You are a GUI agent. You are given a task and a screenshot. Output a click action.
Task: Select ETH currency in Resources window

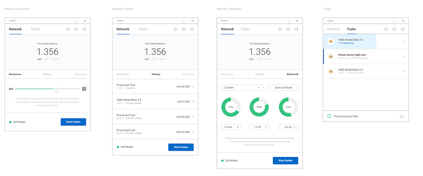click(x=47, y=59)
